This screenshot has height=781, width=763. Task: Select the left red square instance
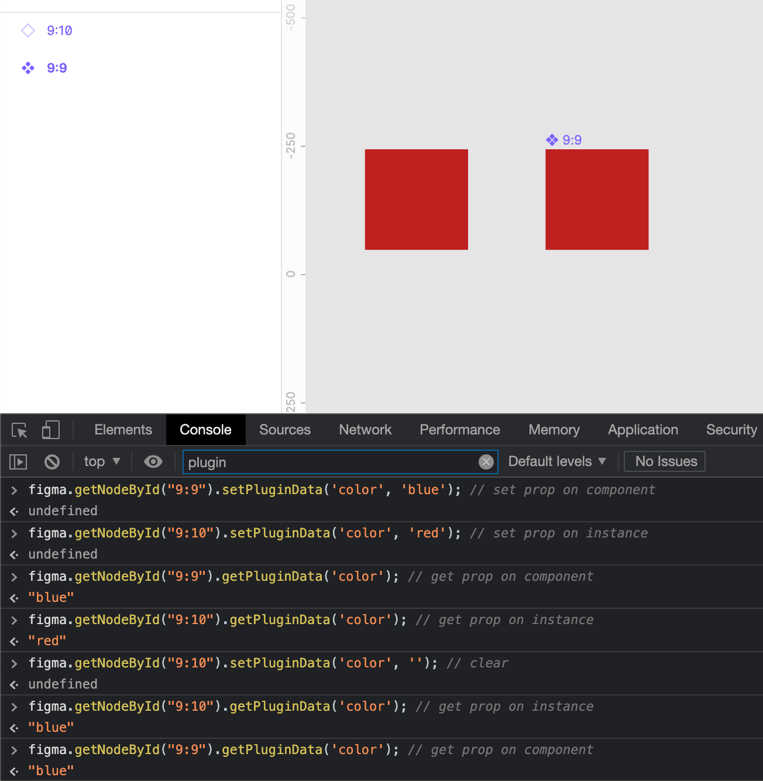(417, 200)
